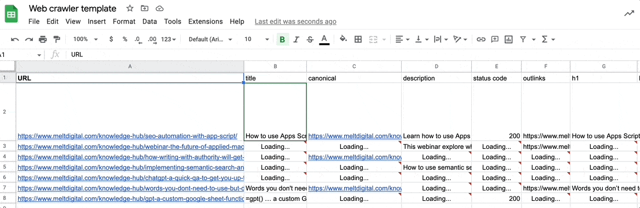Insert a link with the toolbar icon
Viewport: 640px width, 208px height.
click(481, 39)
